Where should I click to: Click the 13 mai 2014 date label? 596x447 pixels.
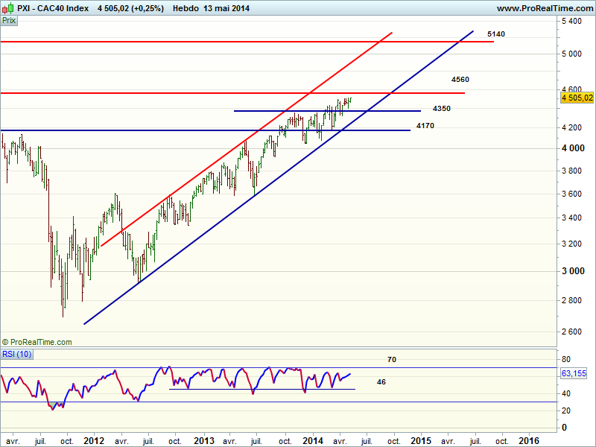click(x=229, y=8)
